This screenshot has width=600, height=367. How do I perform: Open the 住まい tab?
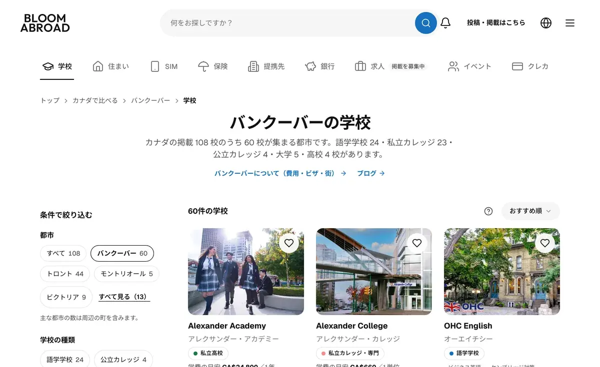pyautogui.click(x=110, y=66)
